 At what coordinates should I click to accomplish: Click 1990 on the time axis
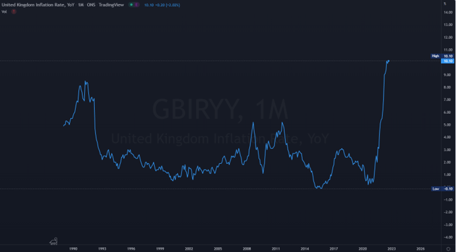[x=73, y=249]
